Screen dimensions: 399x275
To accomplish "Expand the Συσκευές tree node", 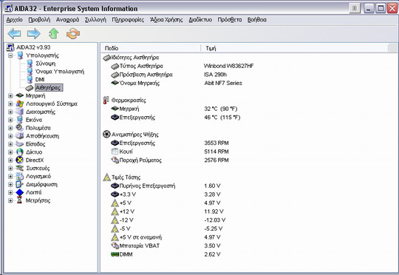I will (10, 168).
